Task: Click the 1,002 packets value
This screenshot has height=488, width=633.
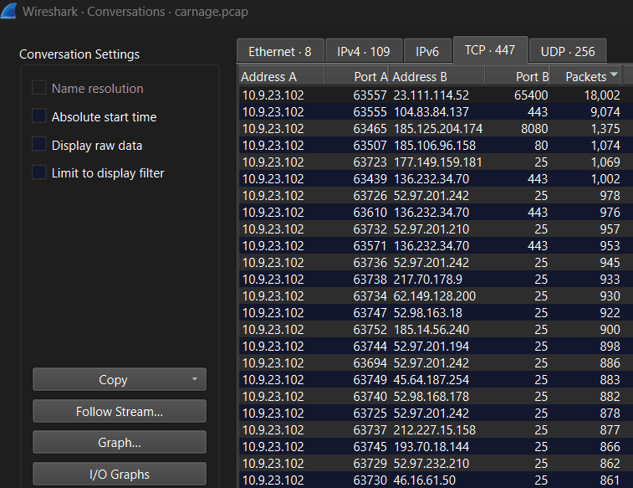Action: [605, 178]
